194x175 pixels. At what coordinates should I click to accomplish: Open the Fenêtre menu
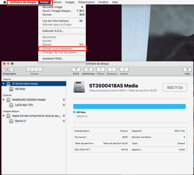[103, 2]
